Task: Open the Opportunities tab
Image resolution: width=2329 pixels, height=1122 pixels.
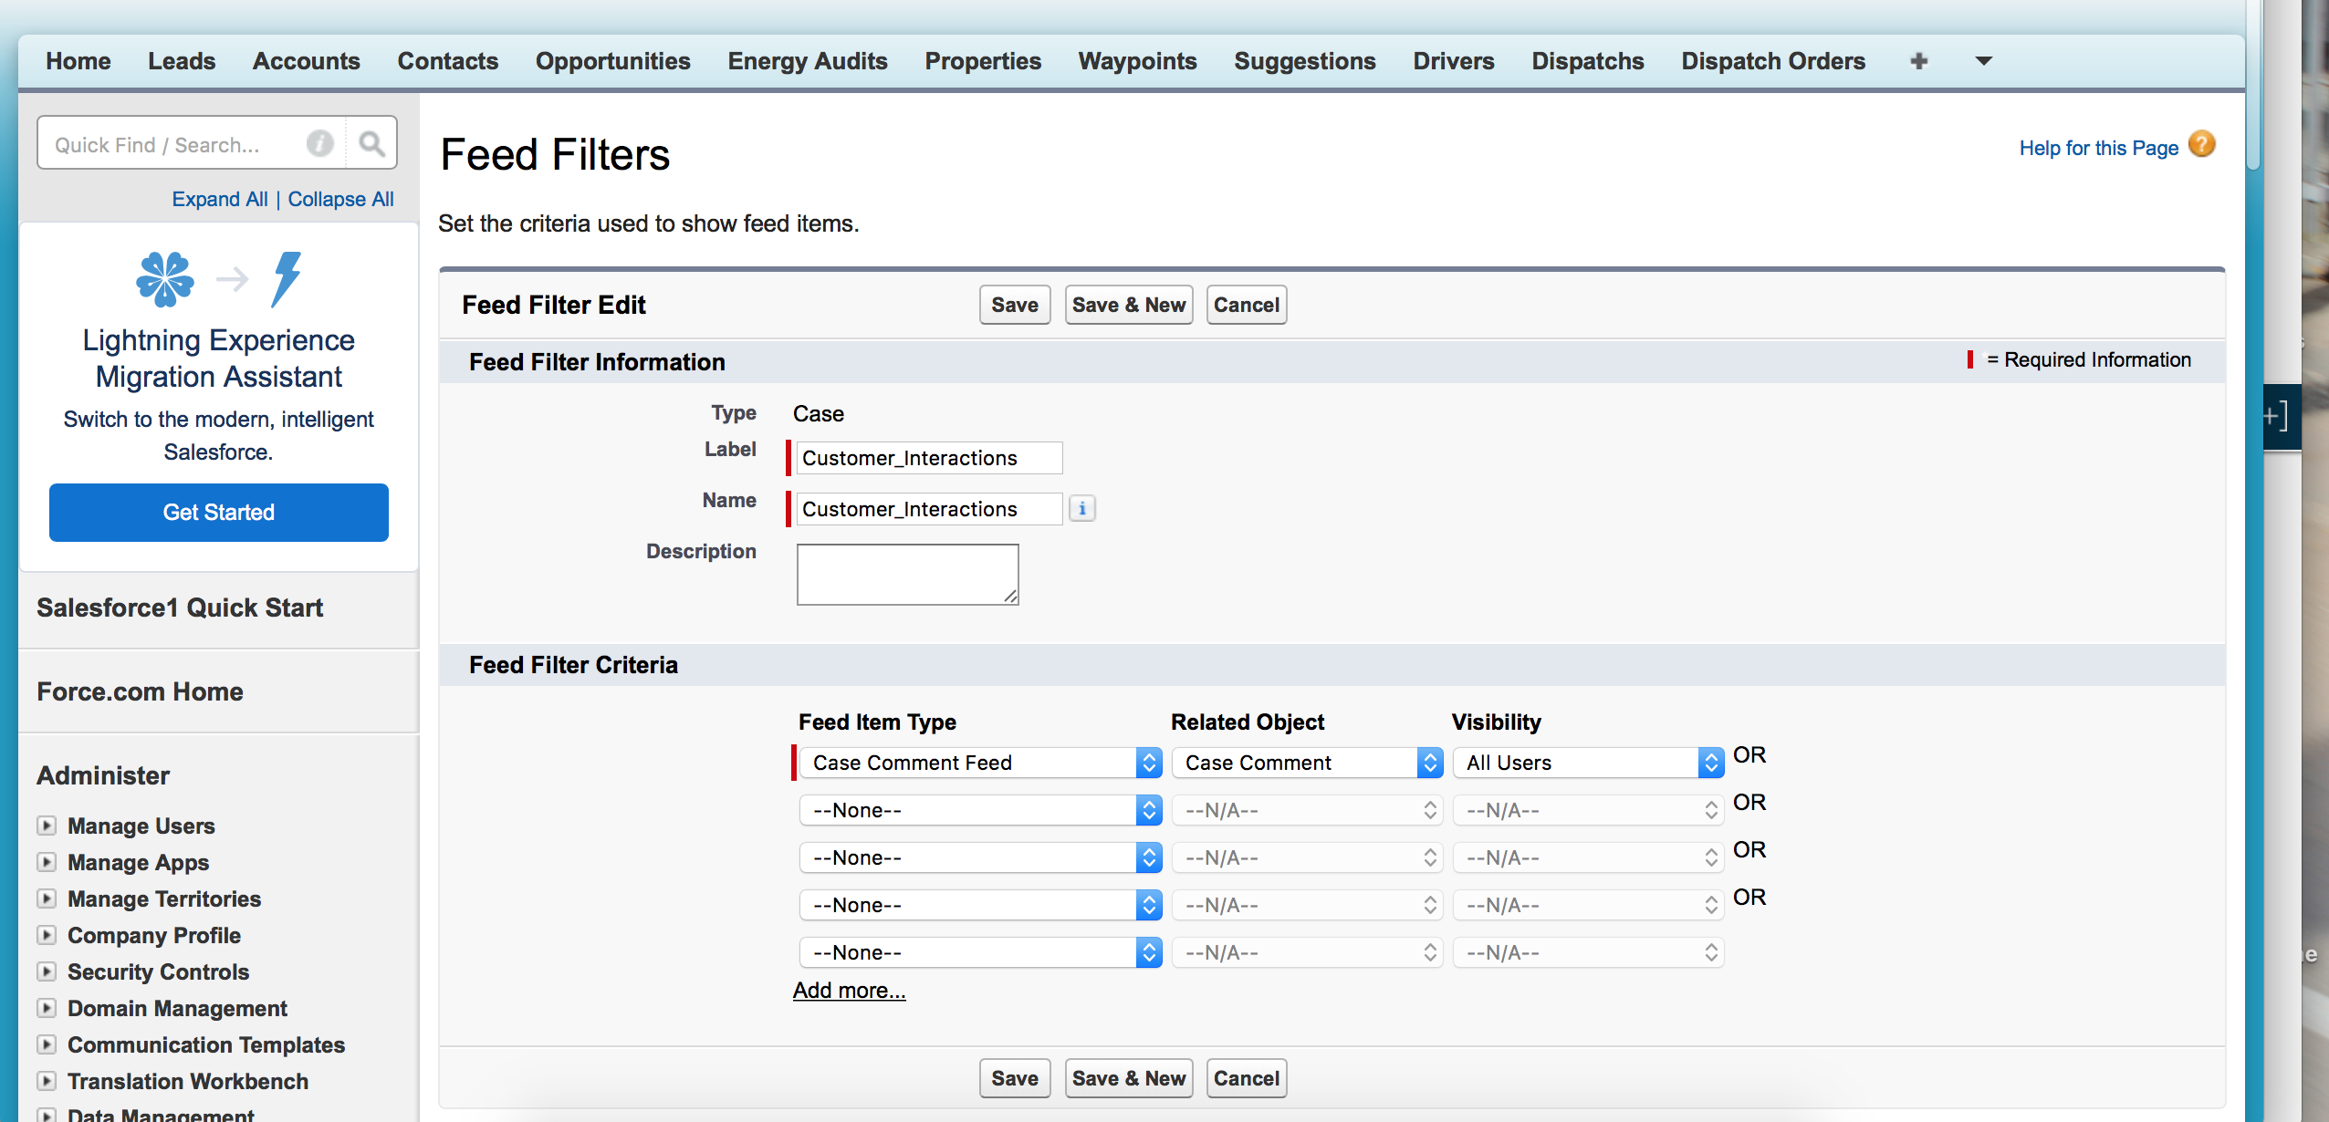Action: [612, 61]
